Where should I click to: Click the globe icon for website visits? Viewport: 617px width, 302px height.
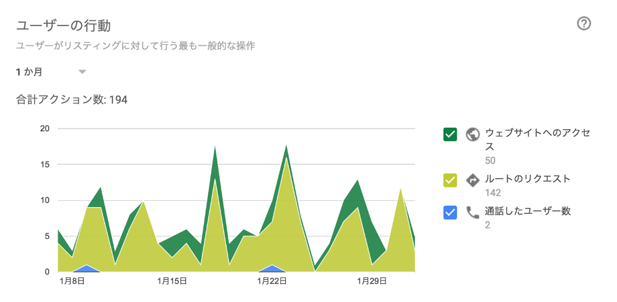[473, 134]
